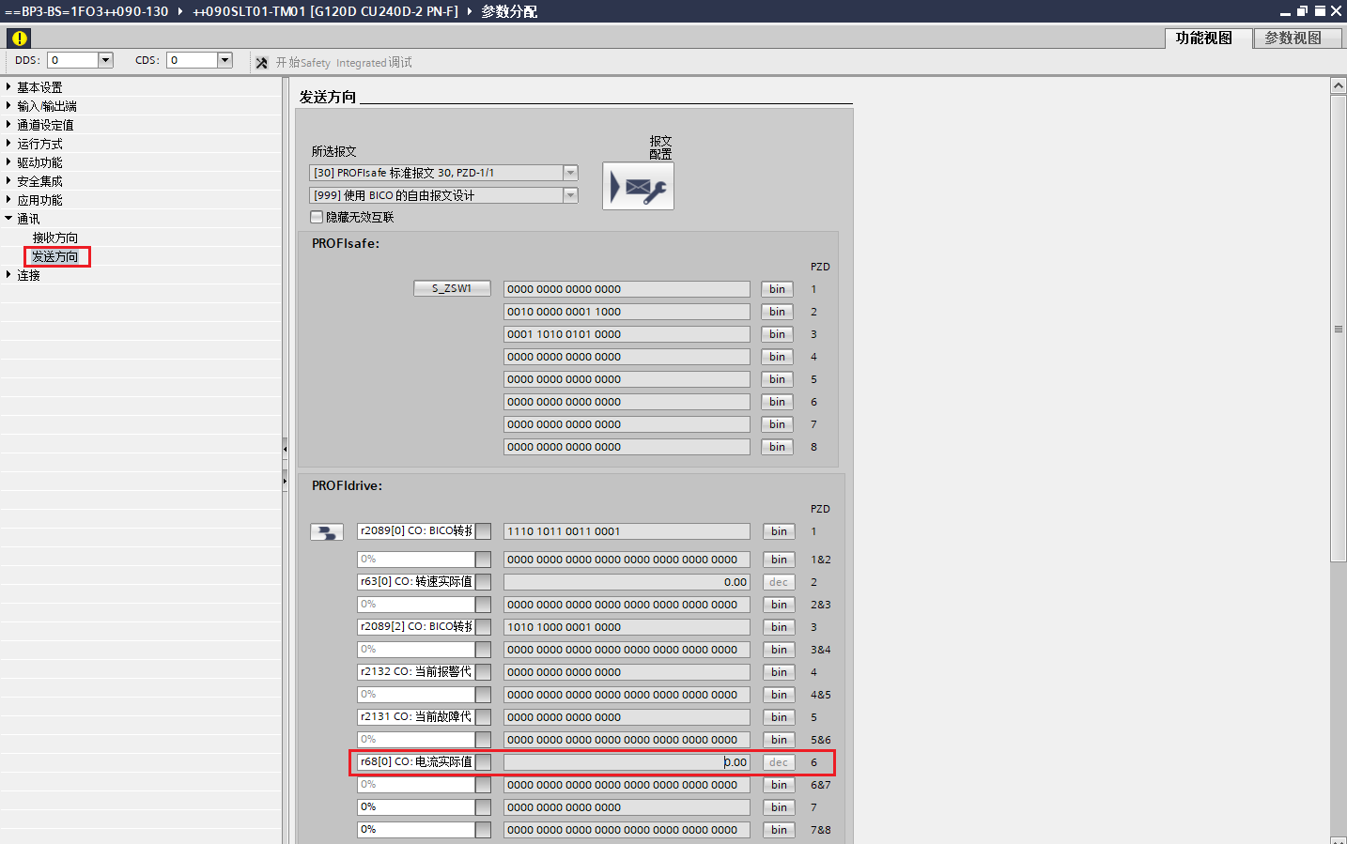Collapse the 通讯 tree node

tap(8, 219)
